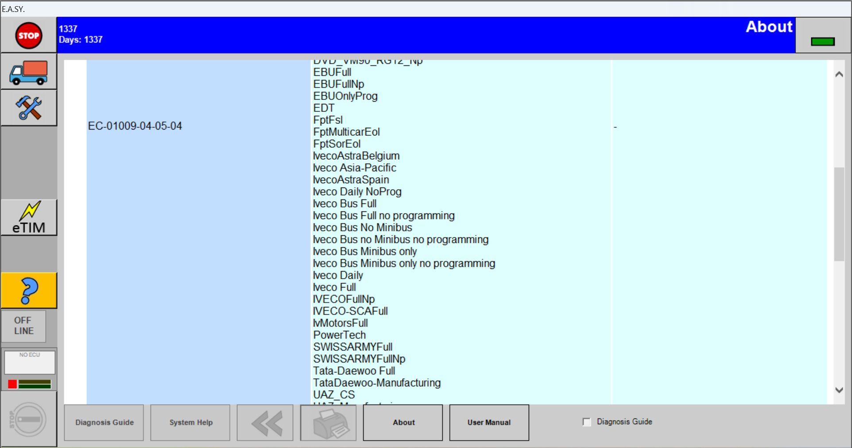
Task: Click the scrollbar down arrow
Action: [x=839, y=390]
